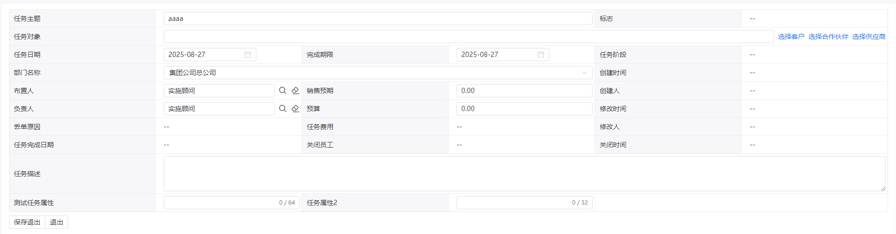Click the eraser icon beside 布置人 field
Screen dimensions: 896x234
click(295, 91)
